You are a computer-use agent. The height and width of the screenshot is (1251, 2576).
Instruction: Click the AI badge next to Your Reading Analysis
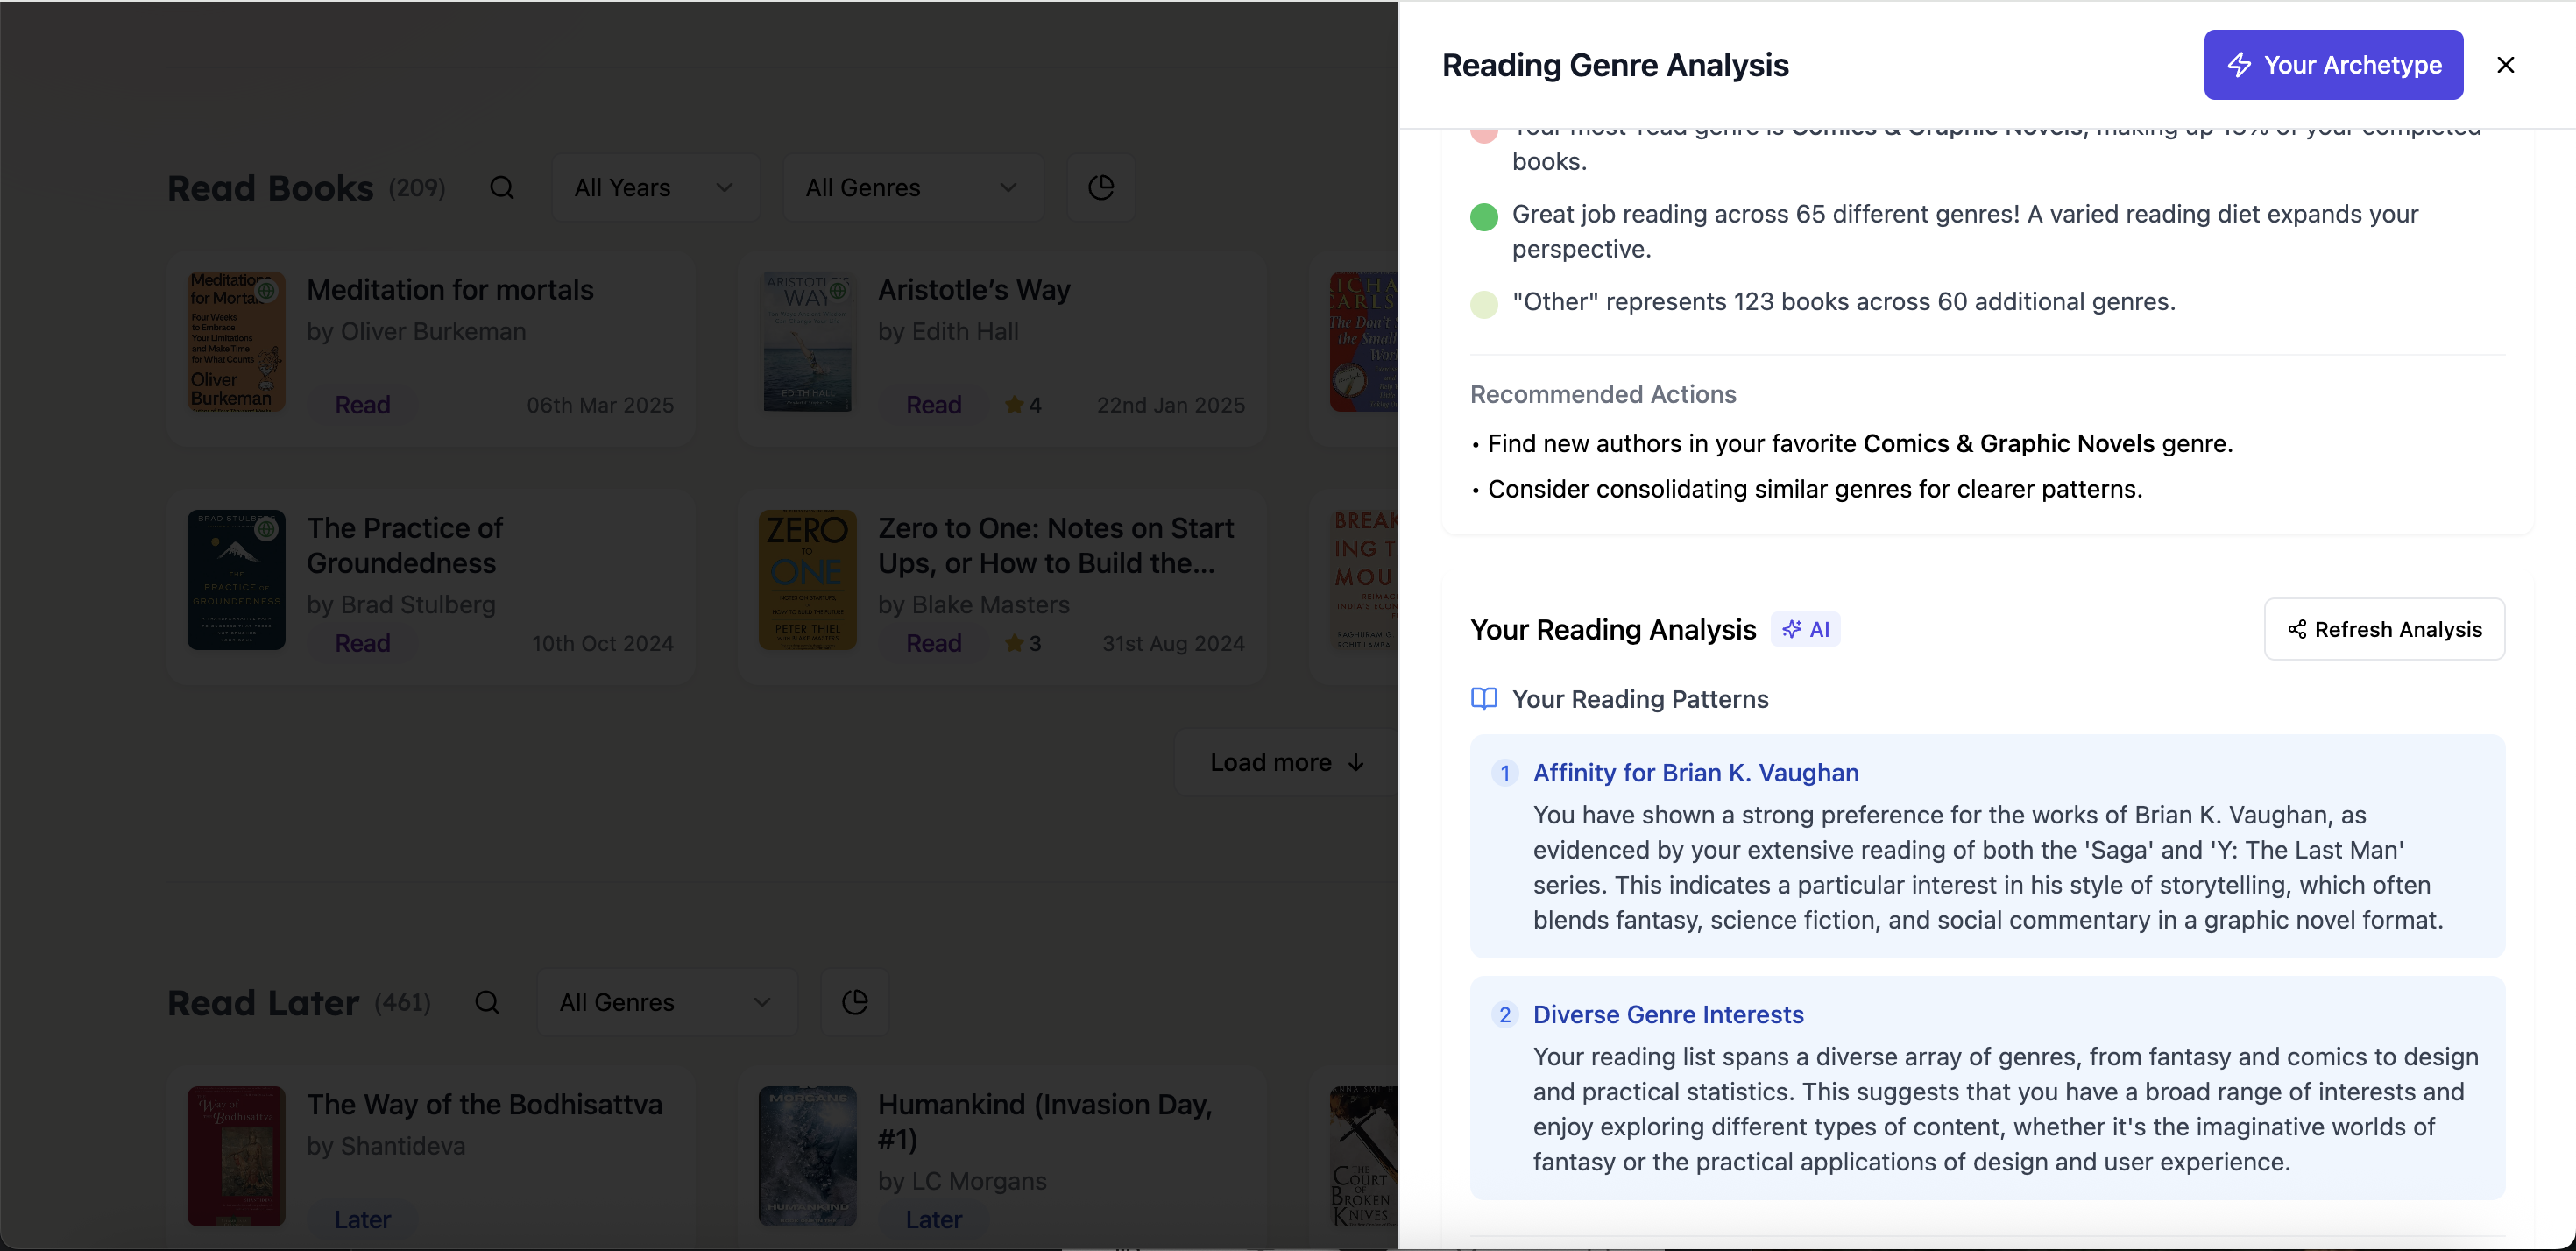pyautogui.click(x=1805, y=629)
